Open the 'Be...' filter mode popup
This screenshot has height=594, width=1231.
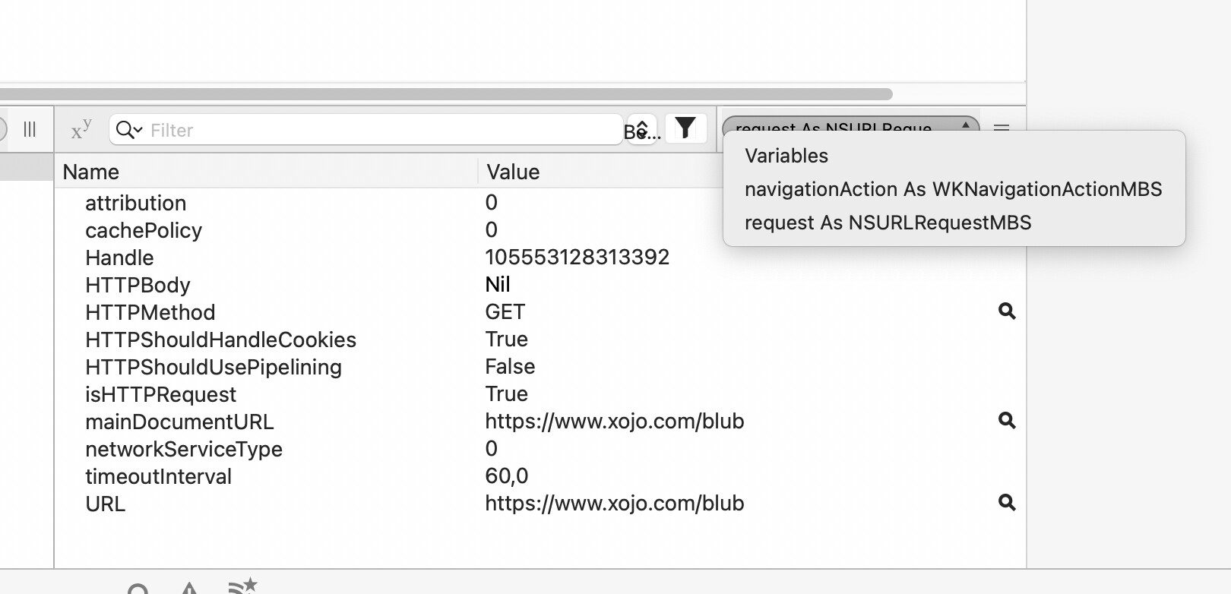point(642,130)
